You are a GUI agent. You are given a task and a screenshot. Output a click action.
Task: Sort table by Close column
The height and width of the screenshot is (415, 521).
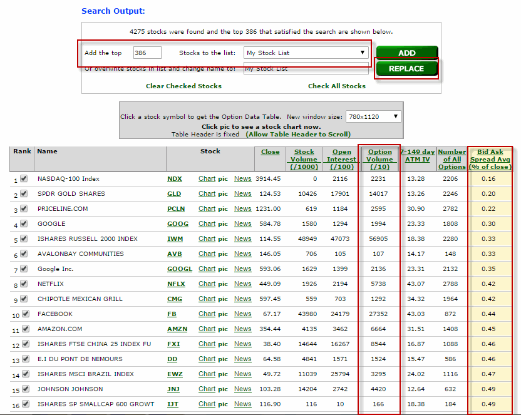(x=270, y=151)
